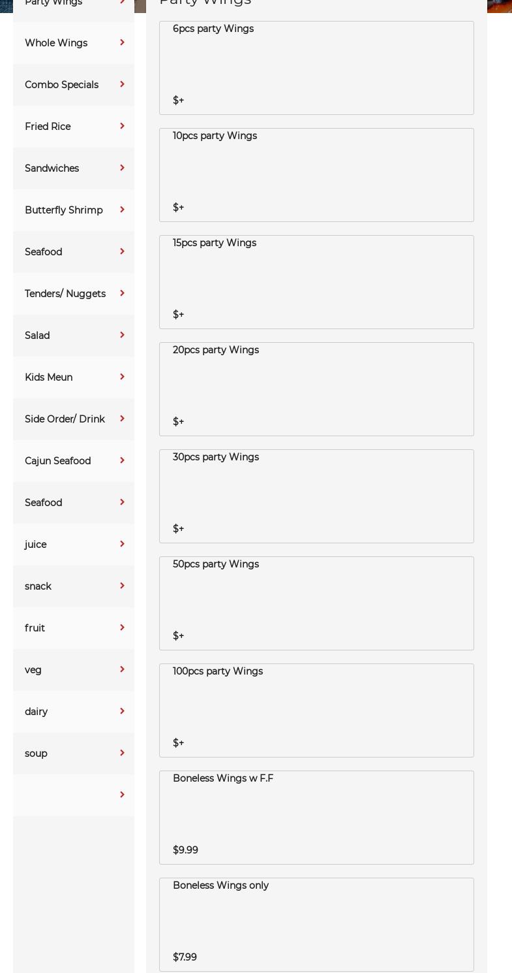Go to the veg menu category

click(x=33, y=670)
